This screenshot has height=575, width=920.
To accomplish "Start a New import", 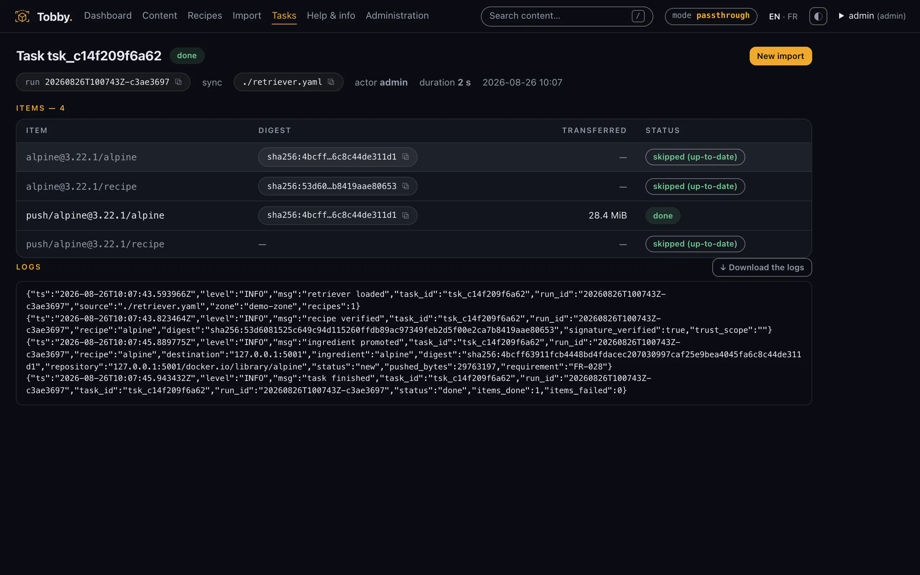I will [x=781, y=56].
